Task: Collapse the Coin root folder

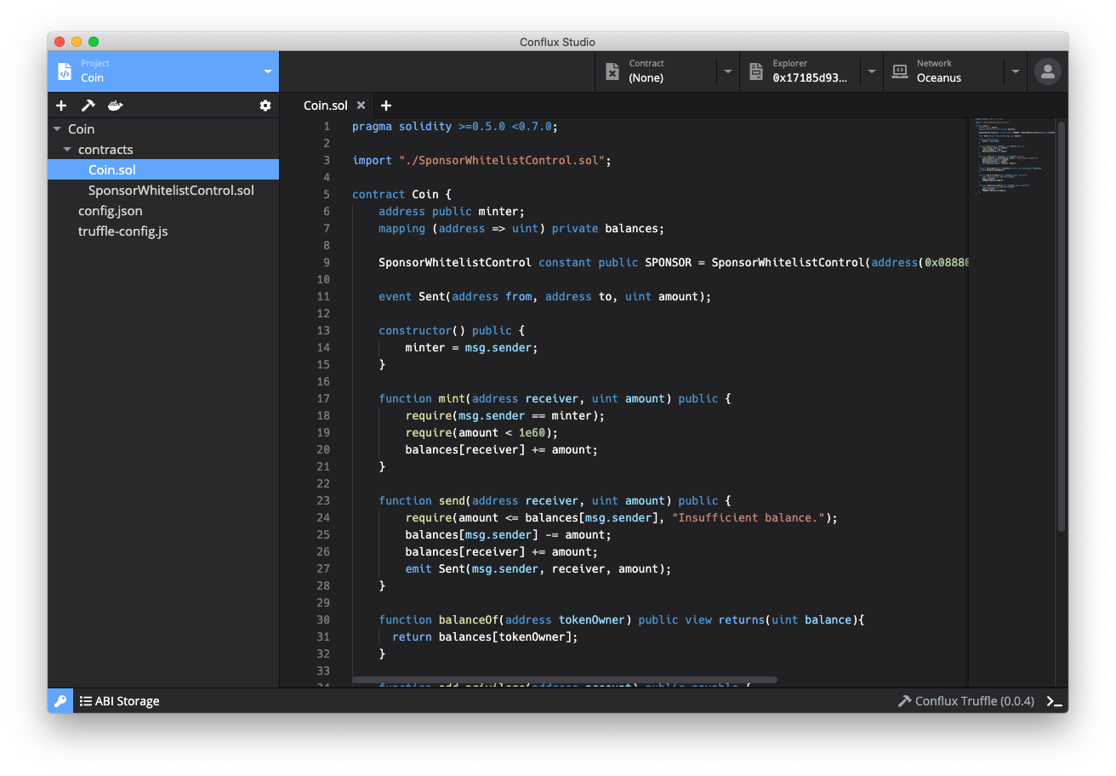Action: point(57,129)
